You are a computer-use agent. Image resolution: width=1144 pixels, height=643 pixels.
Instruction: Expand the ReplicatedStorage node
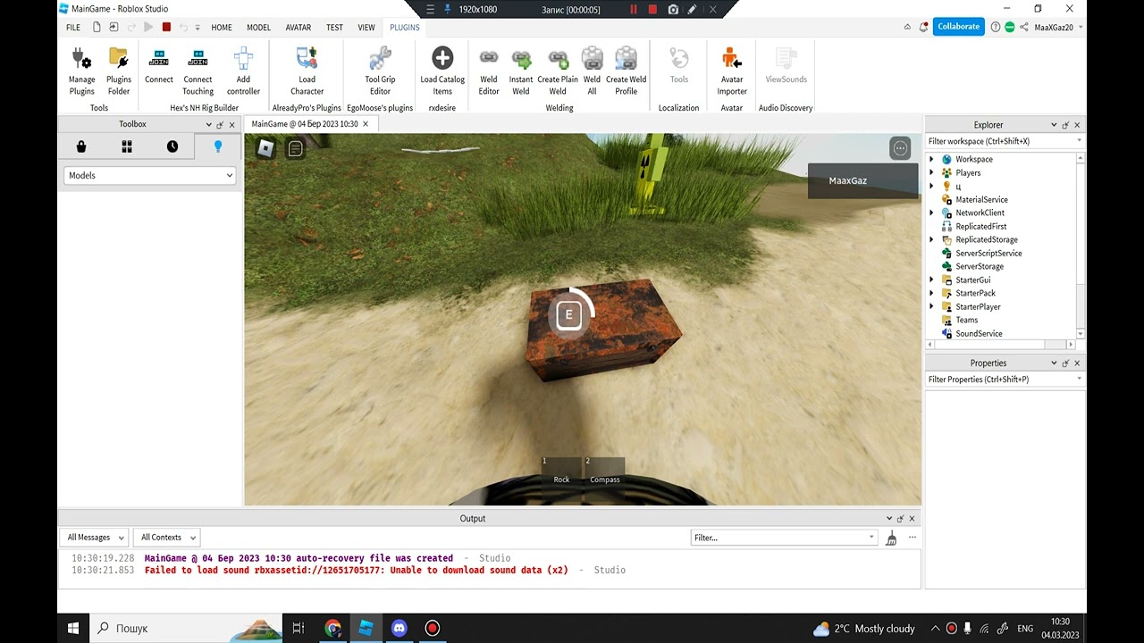[931, 239]
